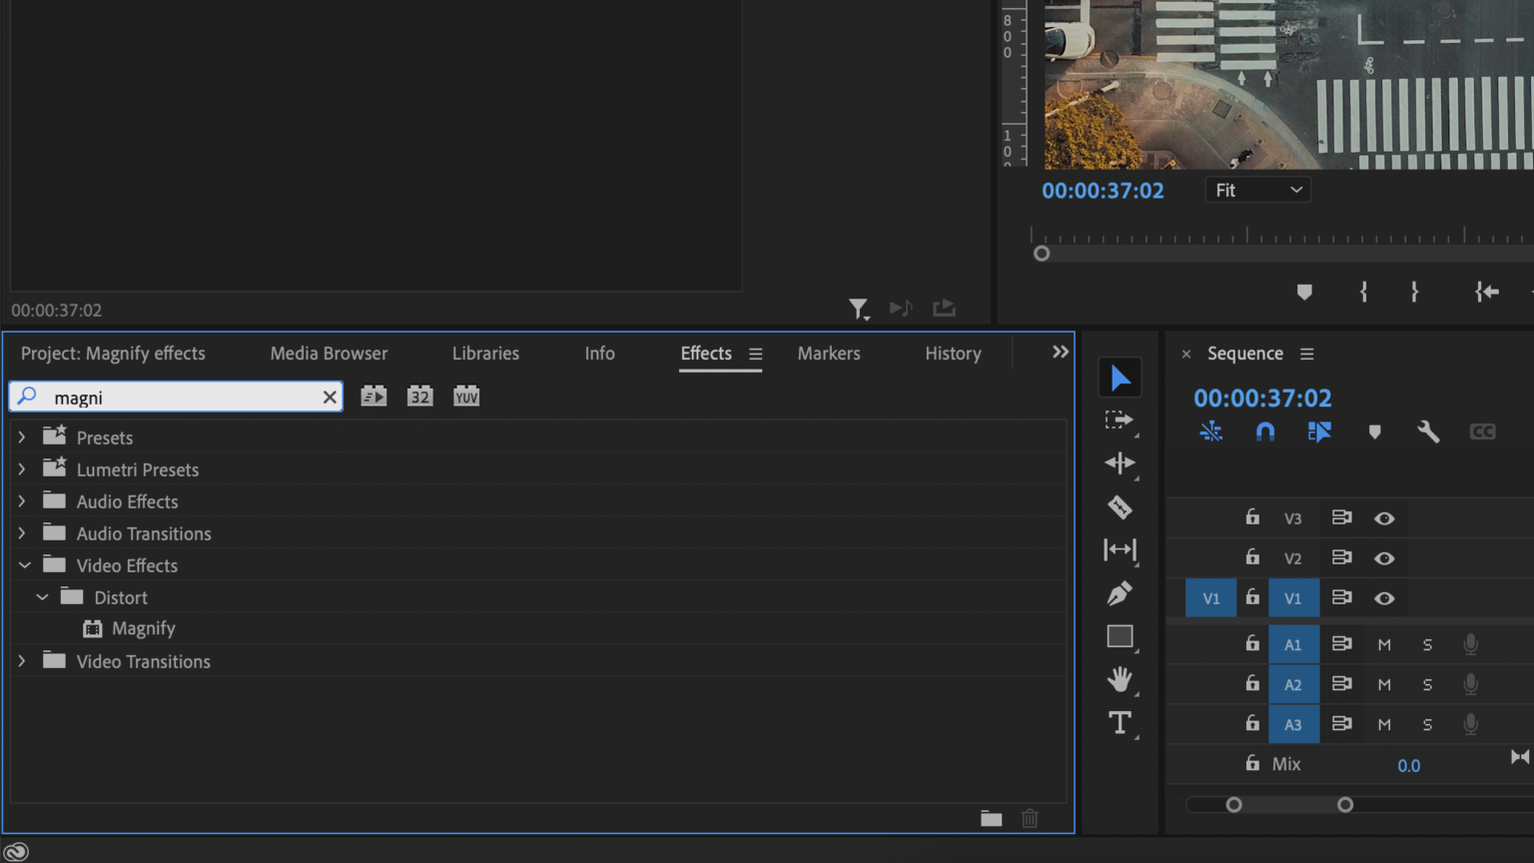Toggle lock on V2 track
1534x863 pixels.
[x=1252, y=557]
